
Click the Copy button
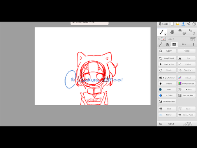167,51
